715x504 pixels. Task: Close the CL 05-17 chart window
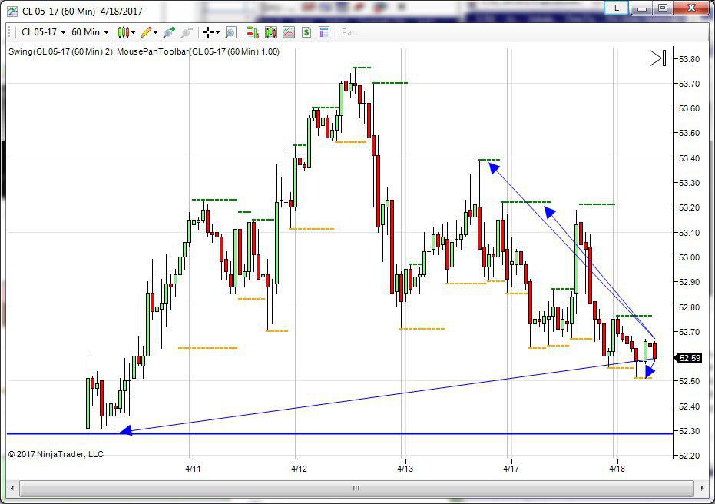(691, 8)
